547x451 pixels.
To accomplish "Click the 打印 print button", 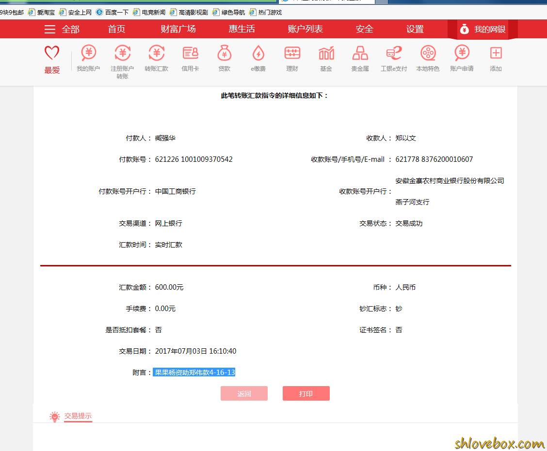I will (x=306, y=393).
